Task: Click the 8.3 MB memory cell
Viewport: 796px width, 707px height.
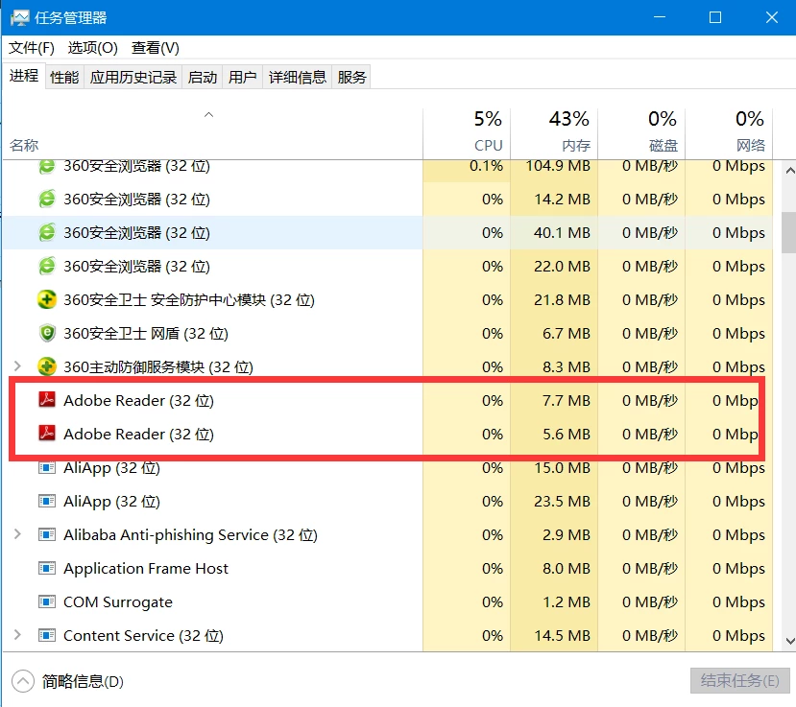Action: (554, 366)
